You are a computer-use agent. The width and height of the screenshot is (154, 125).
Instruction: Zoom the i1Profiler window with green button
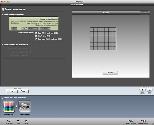(8, 2)
